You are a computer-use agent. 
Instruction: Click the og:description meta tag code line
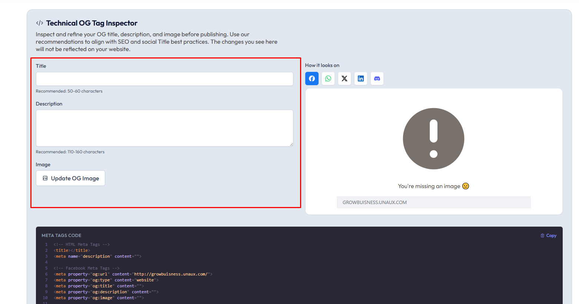click(106, 292)
